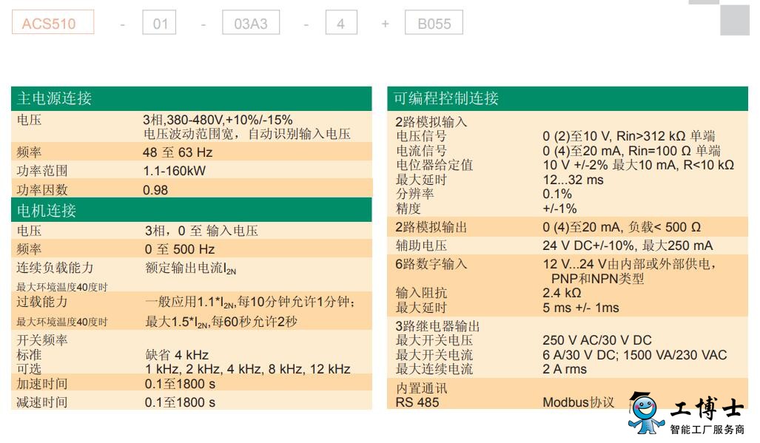Click the 最大1.5*I2N,每60秒允许2秒 text

click(221, 322)
